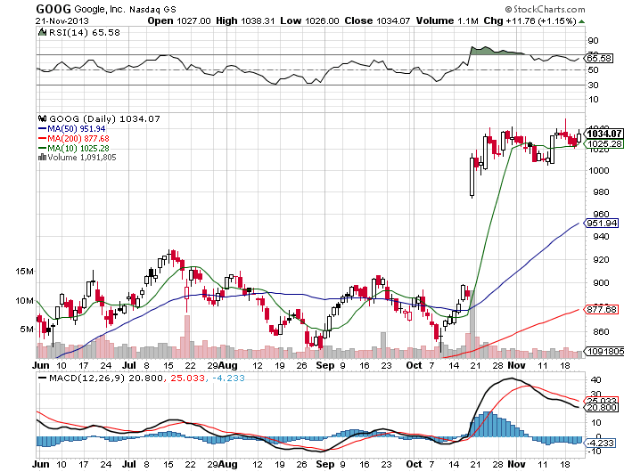624x472 pixels.
Task: Click the MACD axis label -10
Action: point(595,452)
